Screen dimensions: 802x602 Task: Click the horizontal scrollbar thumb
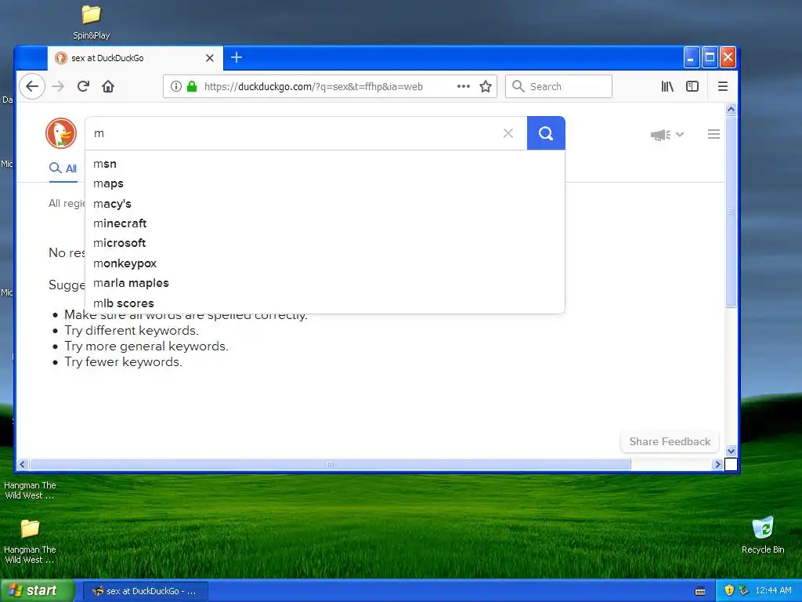coord(331,464)
